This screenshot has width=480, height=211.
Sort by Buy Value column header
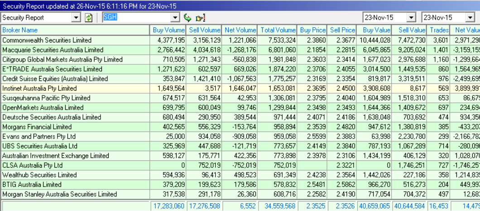coord(374,30)
